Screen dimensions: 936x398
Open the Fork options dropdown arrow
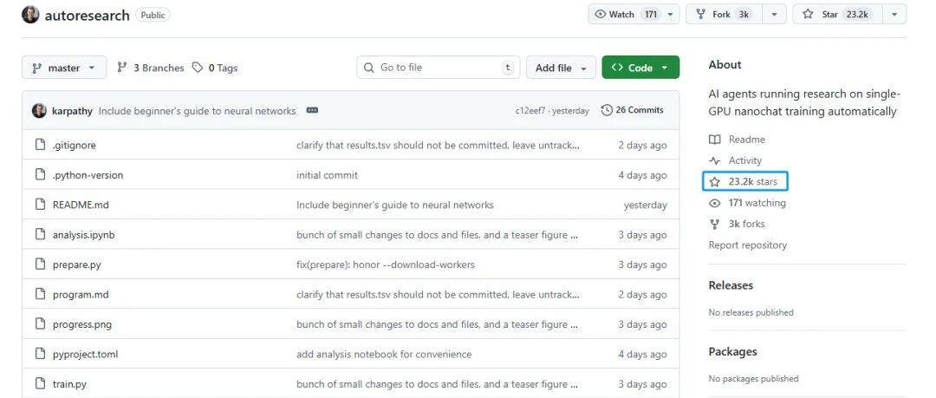click(x=775, y=15)
